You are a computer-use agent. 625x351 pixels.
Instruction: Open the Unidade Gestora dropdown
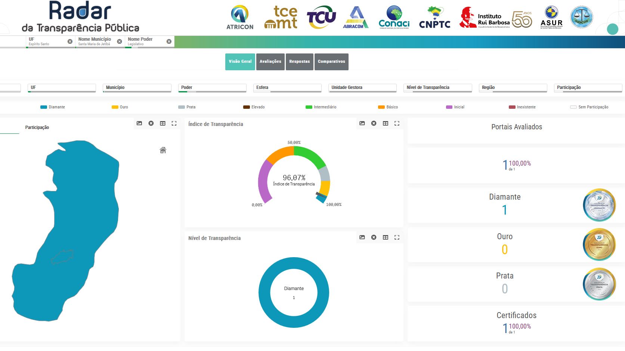point(362,87)
